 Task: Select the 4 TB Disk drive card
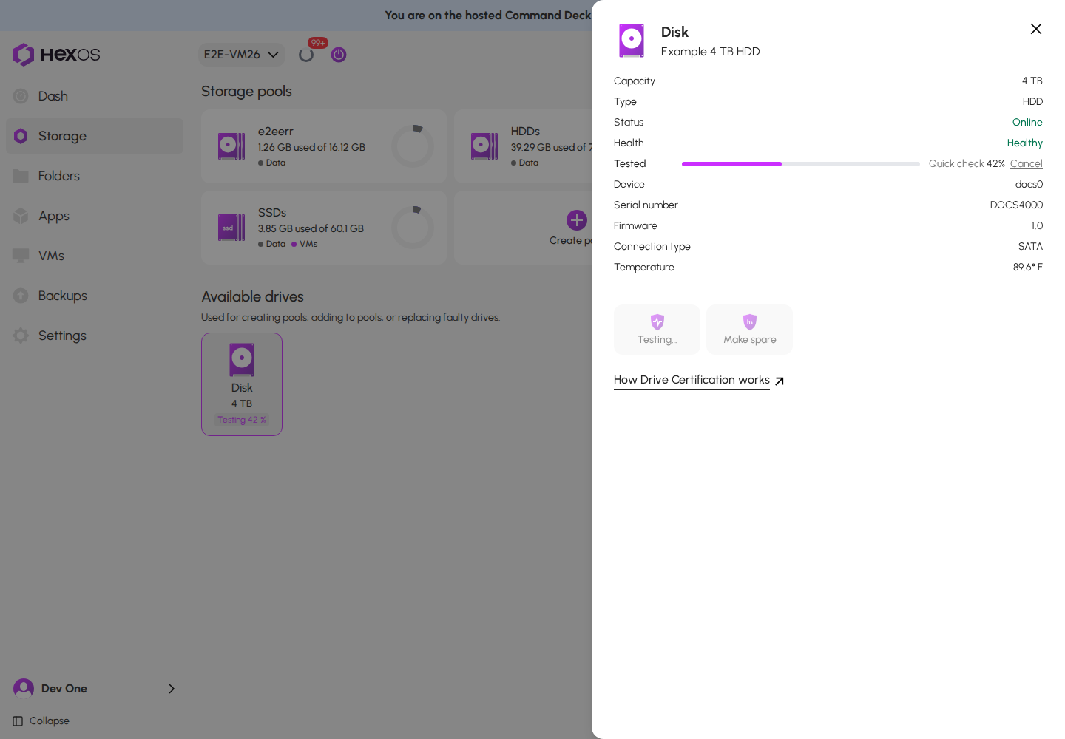pyautogui.click(x=242, y=384)
